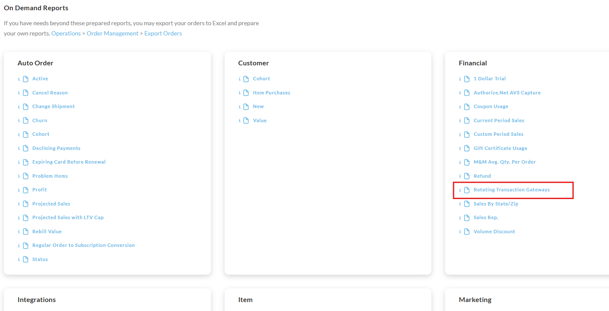Click the document icon next to Sales By State/Zip
This screenshot has width=609, height=311.
tap(467, 204)
